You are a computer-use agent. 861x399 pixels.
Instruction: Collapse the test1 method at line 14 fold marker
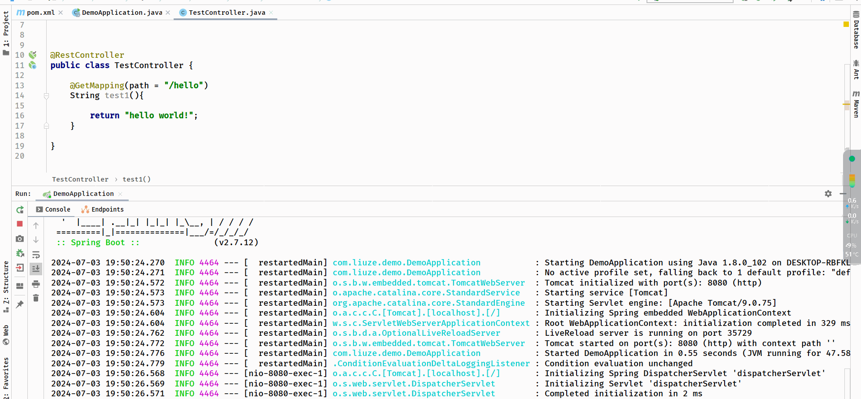point(46,96)
